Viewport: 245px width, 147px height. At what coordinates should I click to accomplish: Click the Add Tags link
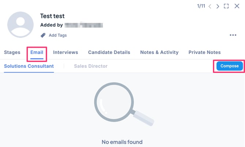point(58,35)
